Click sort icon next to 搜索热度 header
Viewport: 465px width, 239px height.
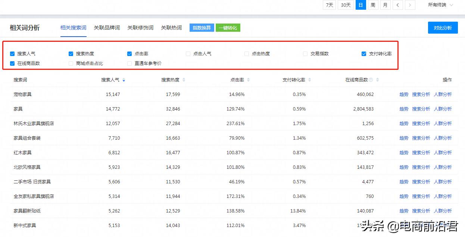(184, 80)
